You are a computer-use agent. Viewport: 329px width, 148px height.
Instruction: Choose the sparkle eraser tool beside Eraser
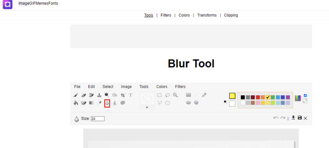(91, 95)
